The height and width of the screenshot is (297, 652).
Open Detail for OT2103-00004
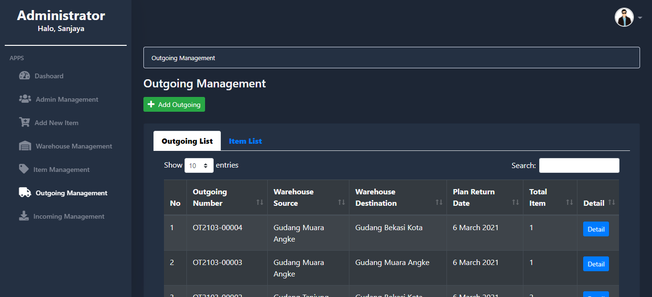tap(596, 229)
